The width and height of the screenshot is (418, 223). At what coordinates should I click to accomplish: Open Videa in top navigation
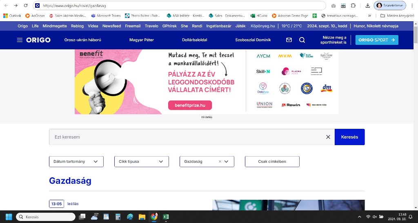[93, 26]
